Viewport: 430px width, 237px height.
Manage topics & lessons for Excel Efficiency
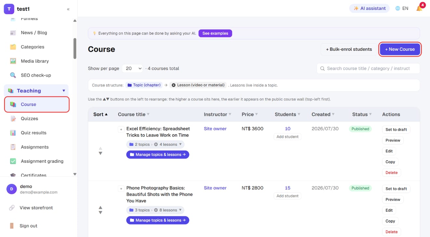158,155
